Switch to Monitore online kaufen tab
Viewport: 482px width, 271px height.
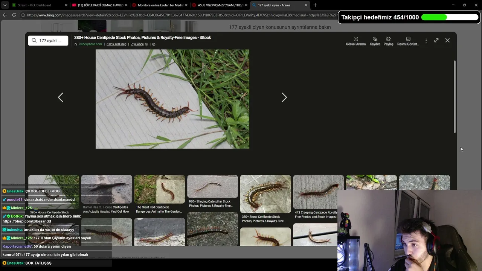tap(159, 5)
